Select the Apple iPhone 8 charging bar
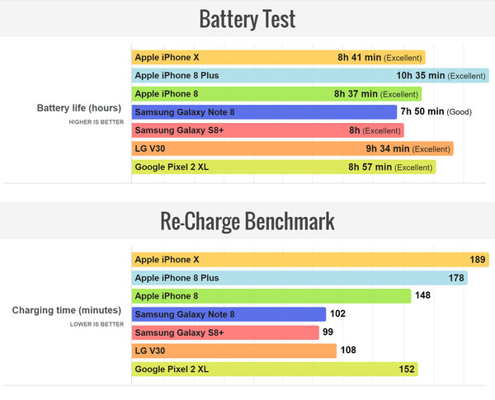Screen dimensions: 495x400 [271, 296]
